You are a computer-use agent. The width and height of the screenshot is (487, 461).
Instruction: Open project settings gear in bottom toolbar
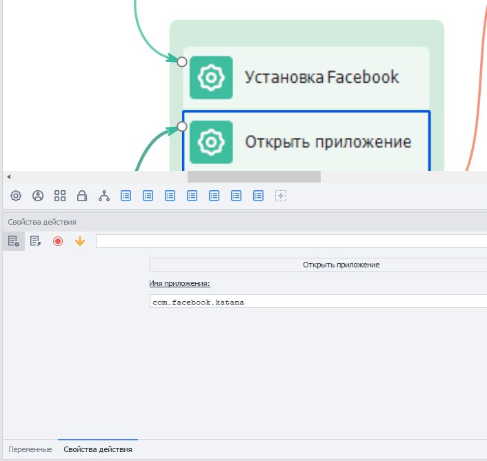pos(16,196)
